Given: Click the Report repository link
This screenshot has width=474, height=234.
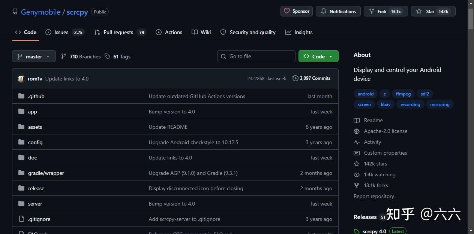Looking at the screenshot, I should tap(374, 196).
